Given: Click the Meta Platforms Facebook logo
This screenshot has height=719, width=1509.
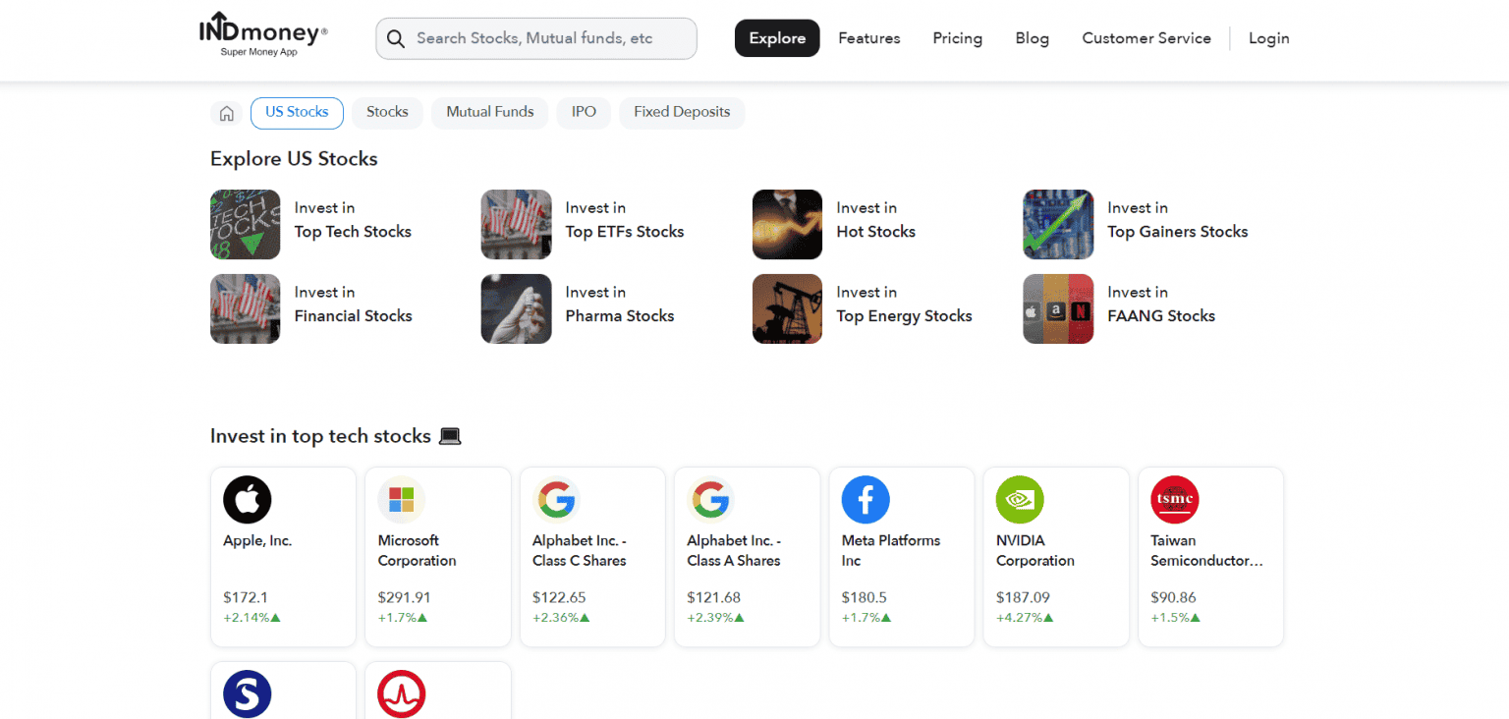Looking at the screenshot, I should click(x=866, y=500).
